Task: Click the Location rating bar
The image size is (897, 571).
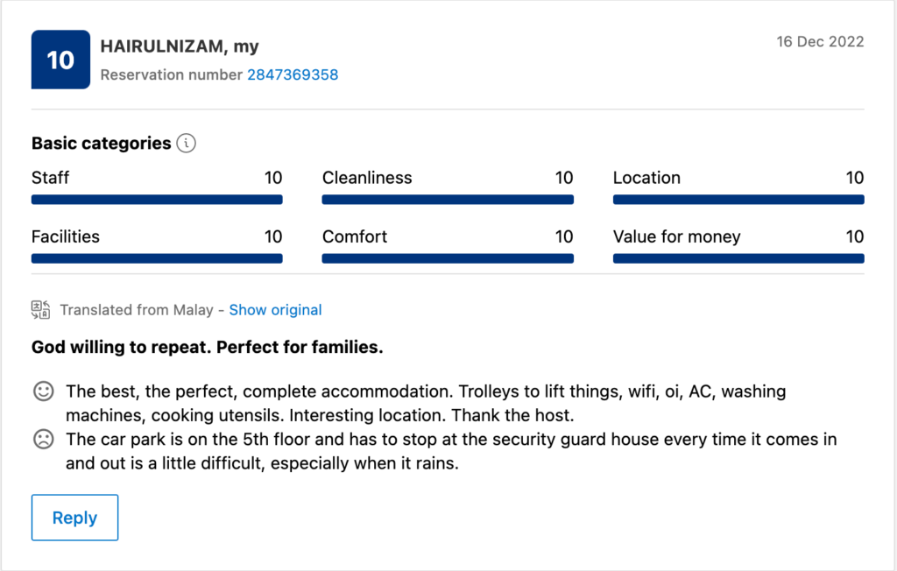Action: click(x=738, y=200)
